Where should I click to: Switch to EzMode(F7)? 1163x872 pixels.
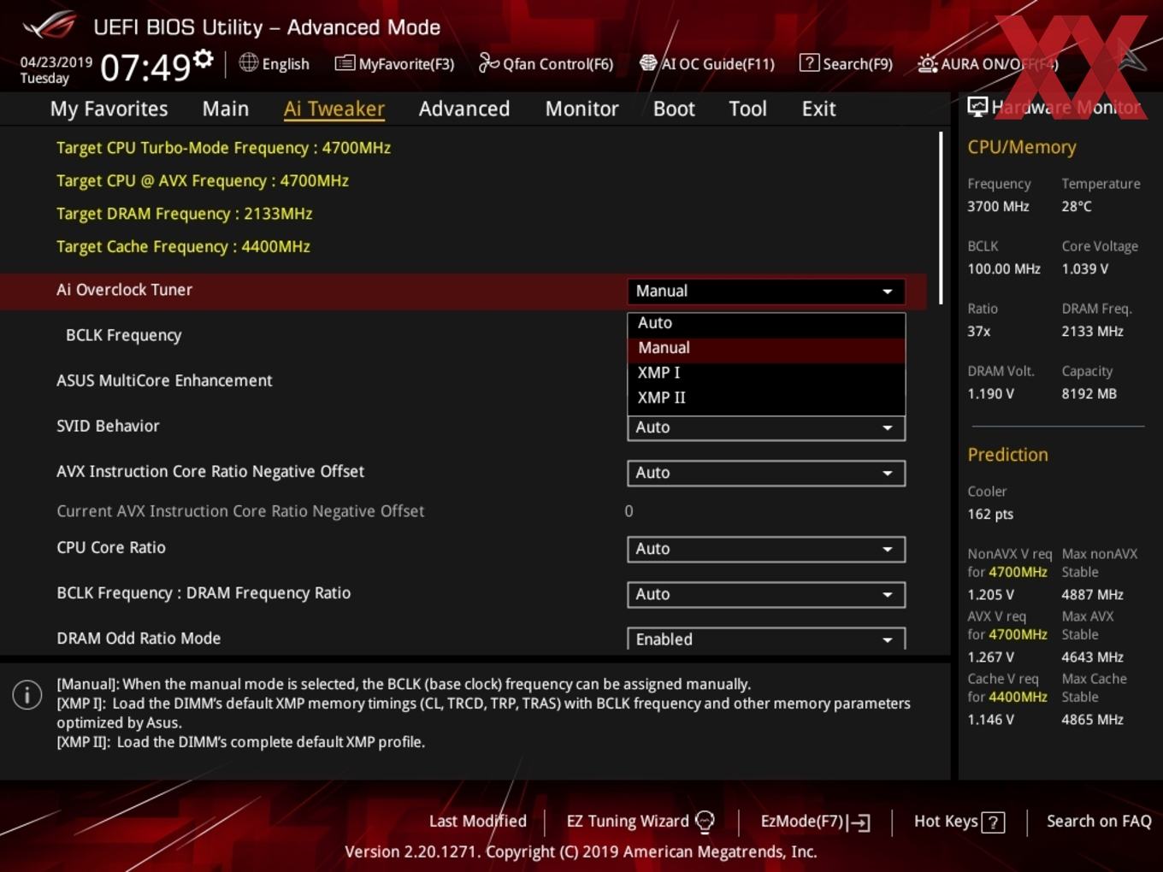click(x=815, y=822)
